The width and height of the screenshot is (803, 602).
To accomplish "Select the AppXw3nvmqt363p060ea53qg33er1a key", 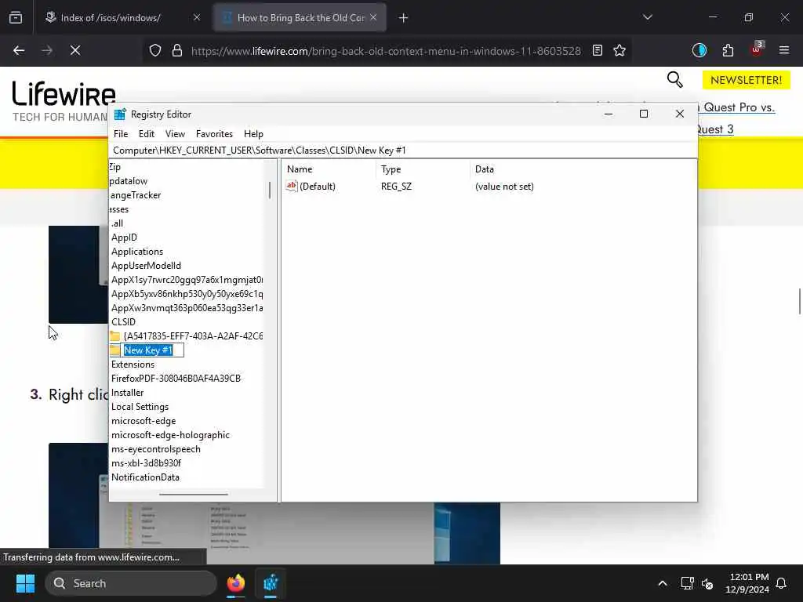I will (x=187, y=308).
